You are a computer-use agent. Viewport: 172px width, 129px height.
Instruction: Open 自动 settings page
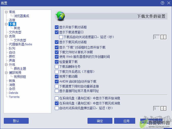click(x=12, y=52)
